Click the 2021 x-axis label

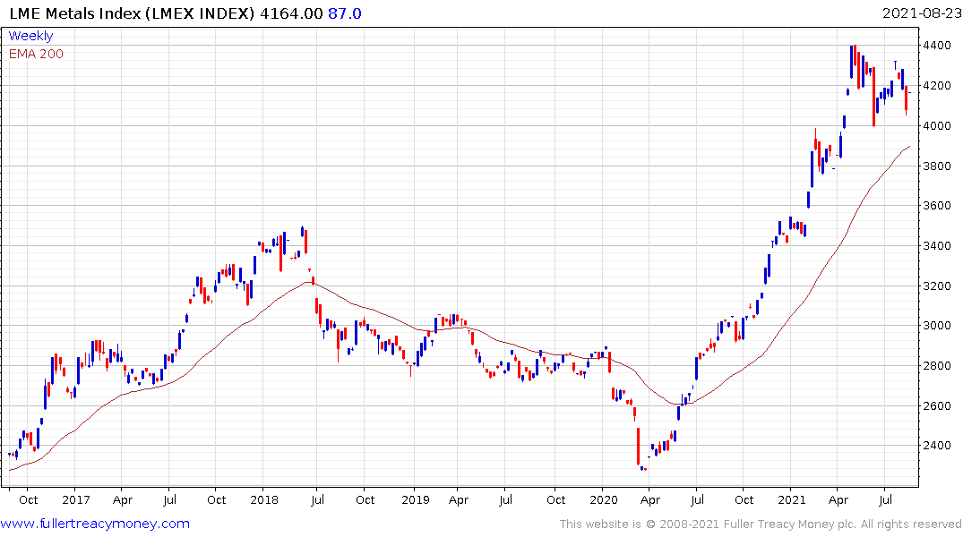[x=792, y=499]
